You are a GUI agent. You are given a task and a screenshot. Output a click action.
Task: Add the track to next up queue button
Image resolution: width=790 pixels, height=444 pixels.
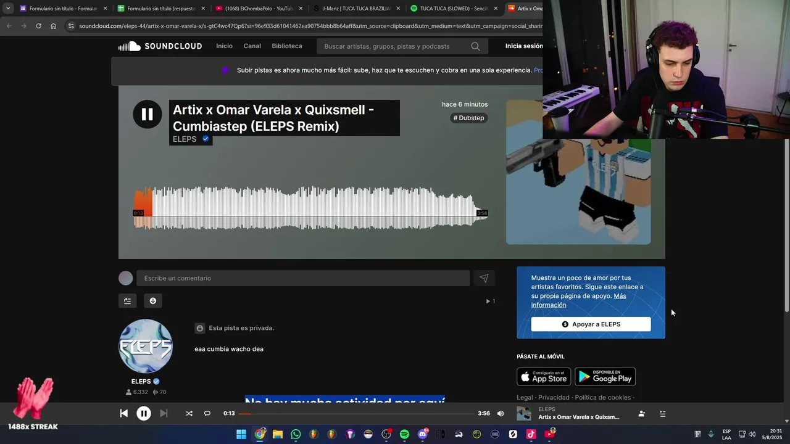tap(127, 301)
